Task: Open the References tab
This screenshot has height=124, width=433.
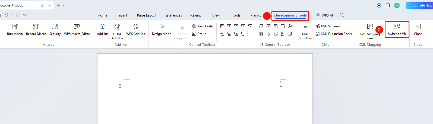Action: (173, 15)
